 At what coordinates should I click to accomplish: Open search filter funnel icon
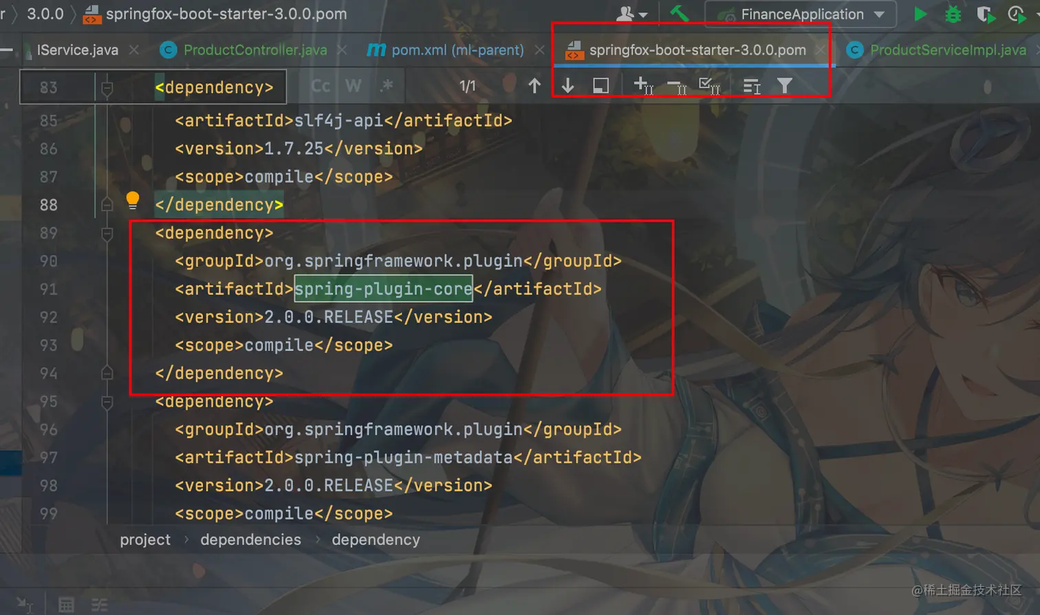coord(784,86)
